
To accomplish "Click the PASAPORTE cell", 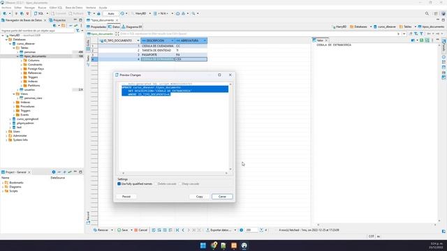I will [158, 54].
